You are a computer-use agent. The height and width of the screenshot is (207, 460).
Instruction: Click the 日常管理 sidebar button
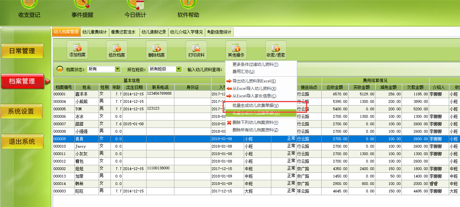pyautogui.click(x=22, y=51)
